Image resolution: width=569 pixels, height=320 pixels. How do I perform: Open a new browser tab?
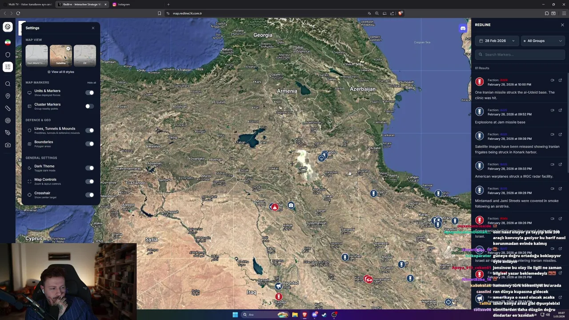tap(168, 4)
